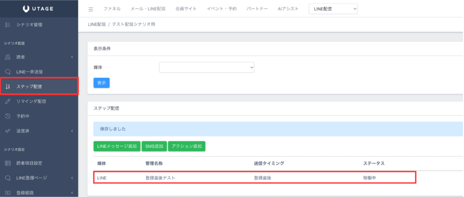Click the 予約中 clock icon
The image size is (464, 197).
(8, 116)
